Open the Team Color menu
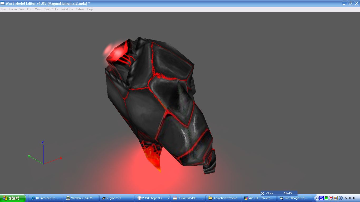 (x=51, y=9)
